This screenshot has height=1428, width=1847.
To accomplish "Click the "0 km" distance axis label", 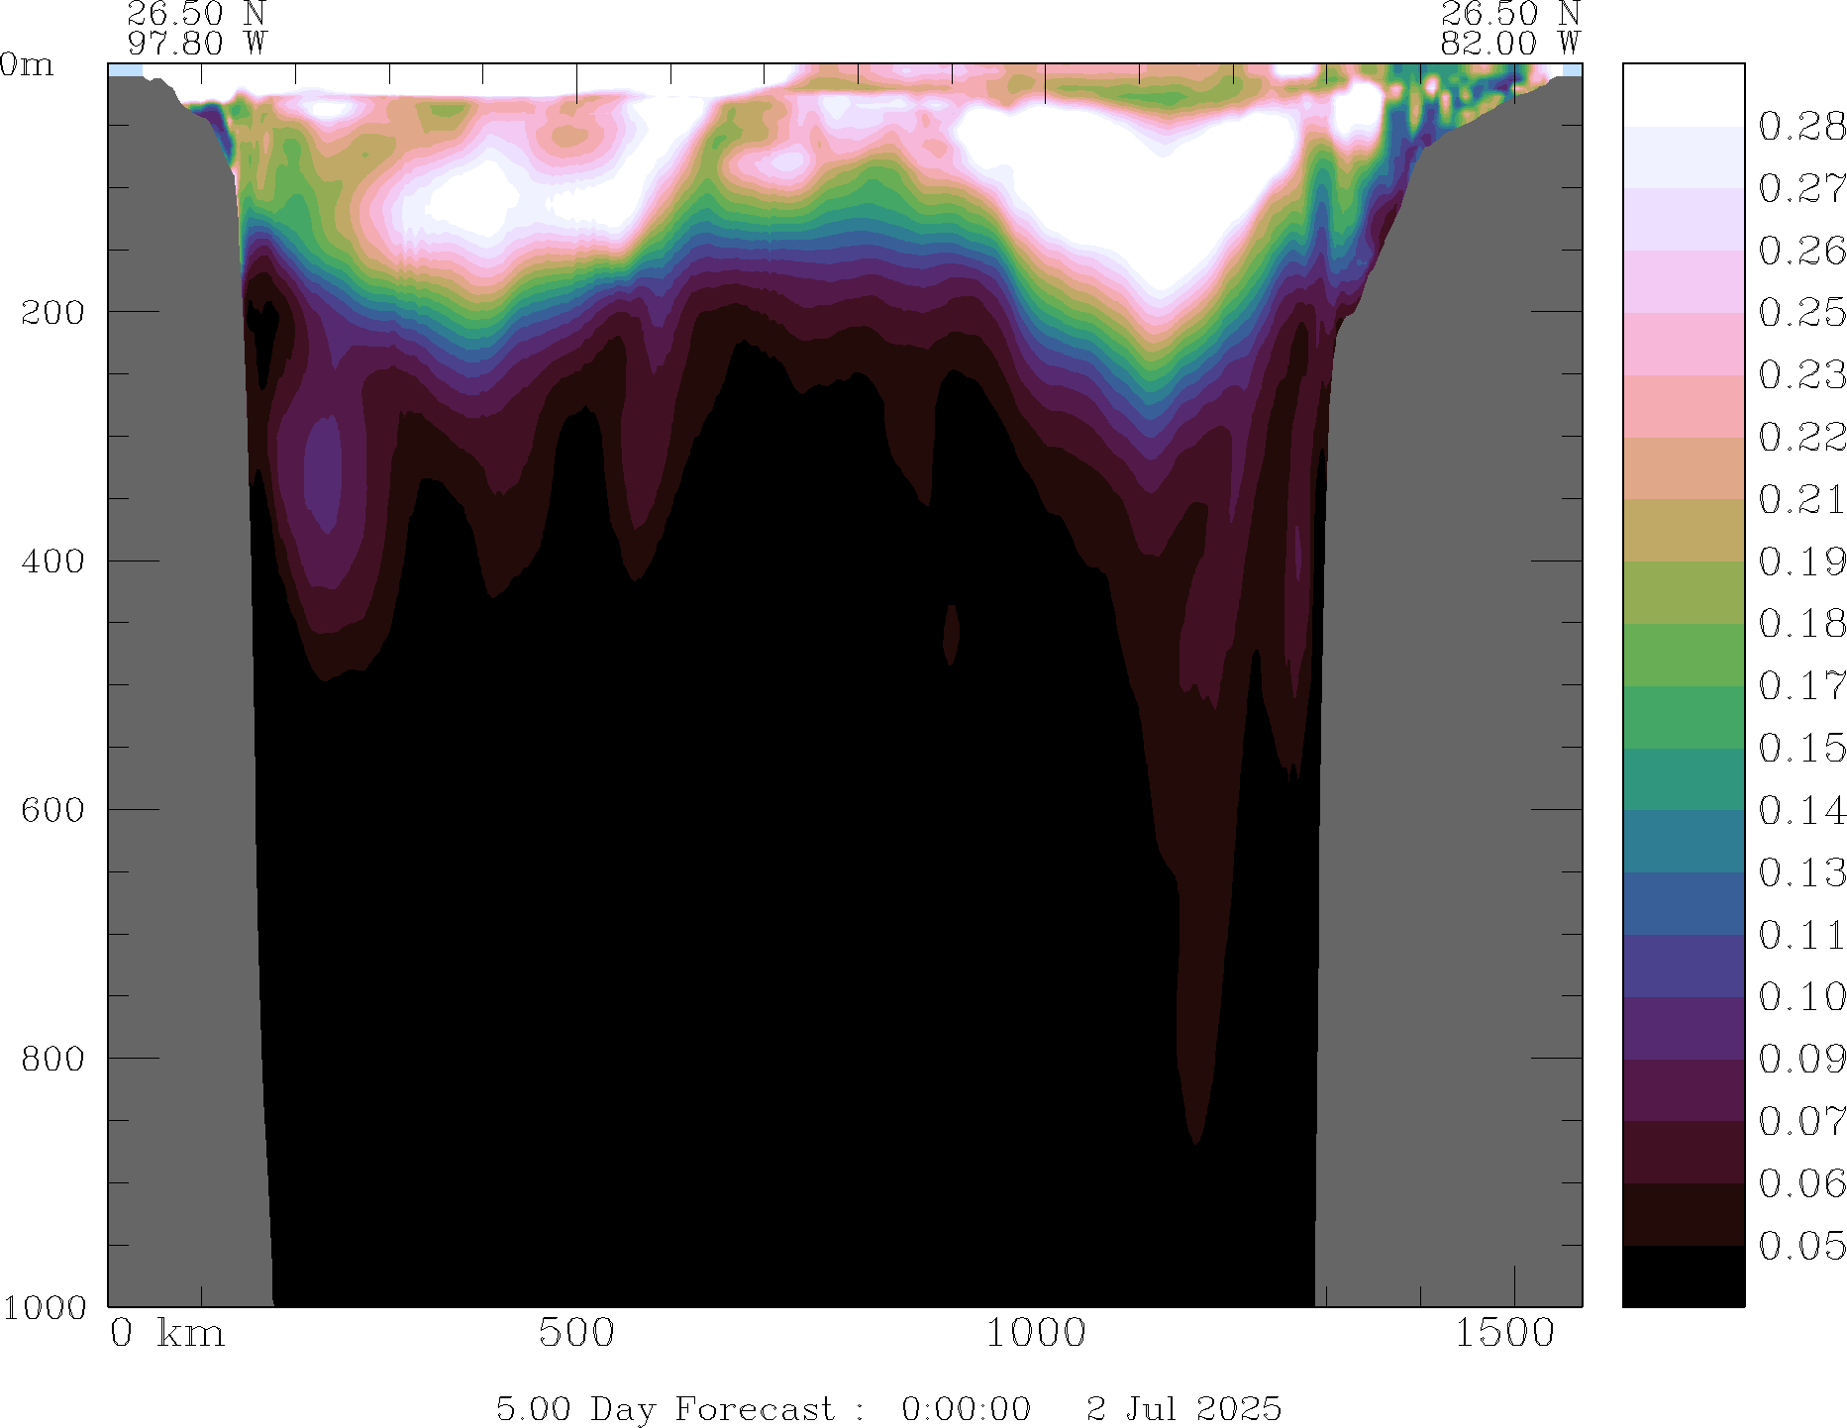I will [x=167, y=1333].
